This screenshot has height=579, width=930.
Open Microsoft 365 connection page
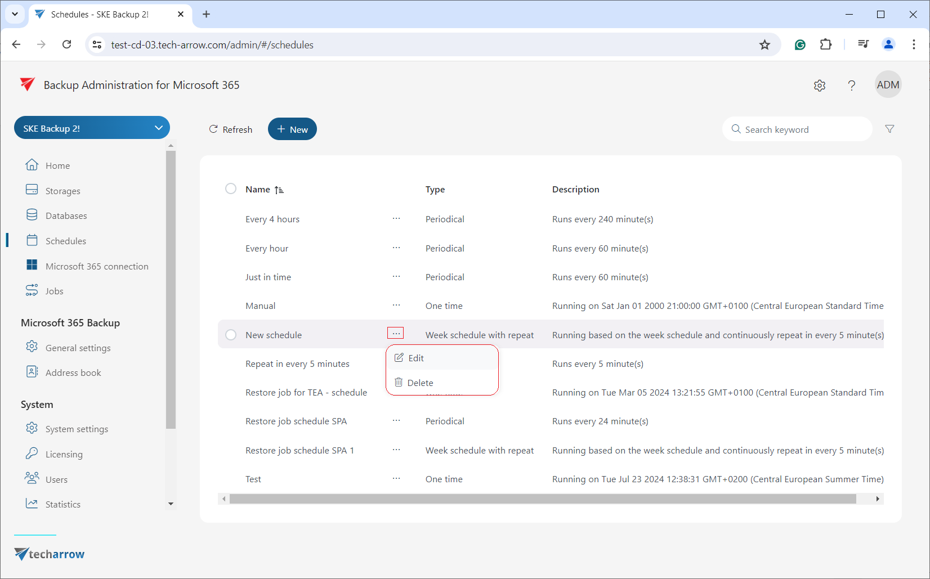click(x=97, y=266)
